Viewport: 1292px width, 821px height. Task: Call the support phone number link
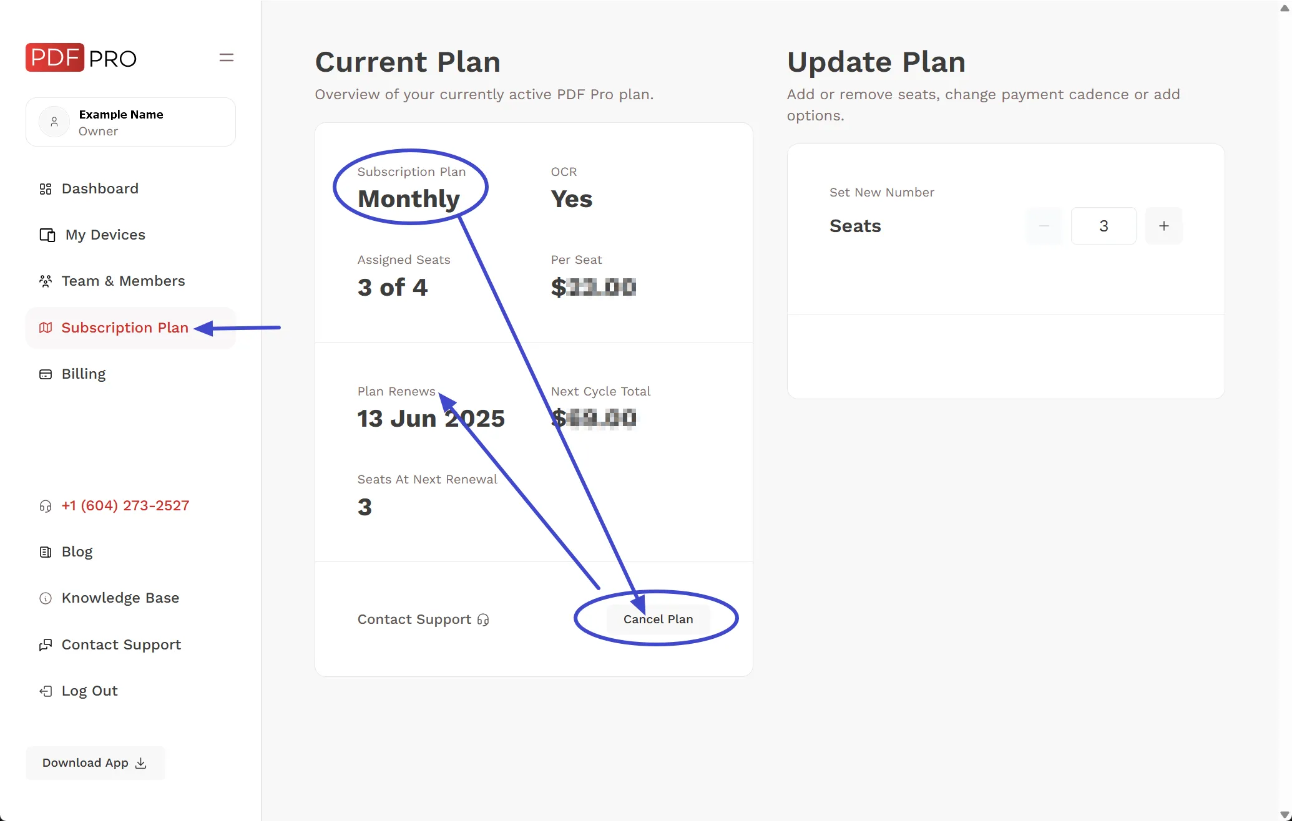click(x=125, y=506)
